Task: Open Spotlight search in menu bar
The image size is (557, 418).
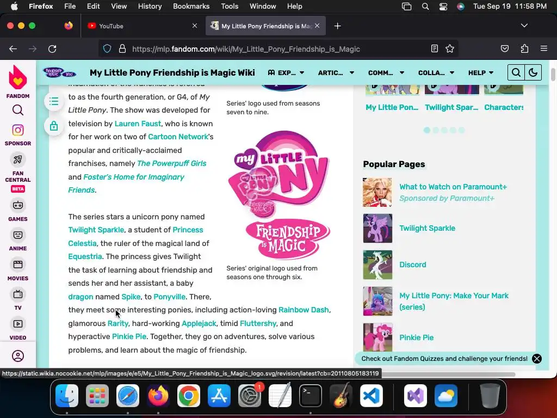Action: pos(425,7)
